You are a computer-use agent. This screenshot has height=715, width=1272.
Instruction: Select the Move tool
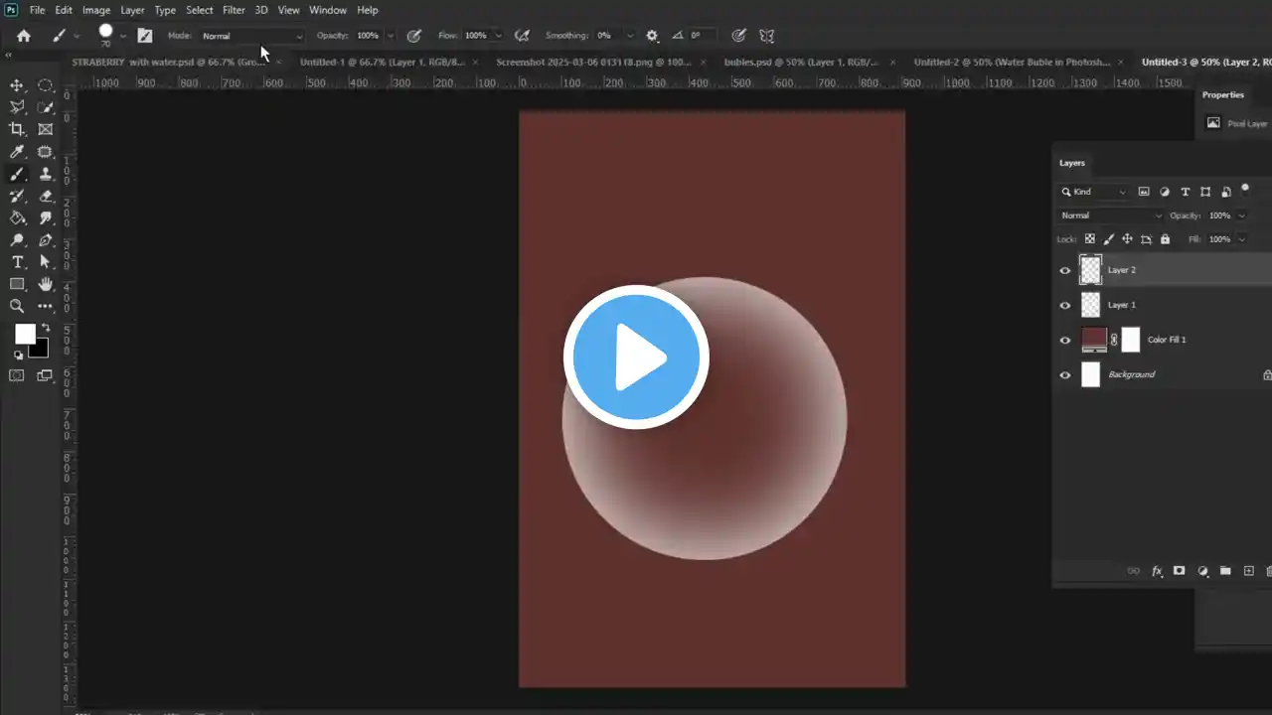[x=17, y=86]
